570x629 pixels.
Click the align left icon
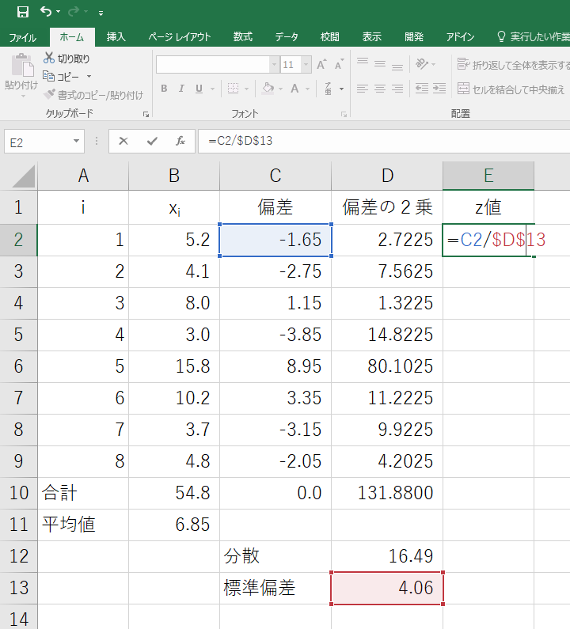[x=363, y=89]
